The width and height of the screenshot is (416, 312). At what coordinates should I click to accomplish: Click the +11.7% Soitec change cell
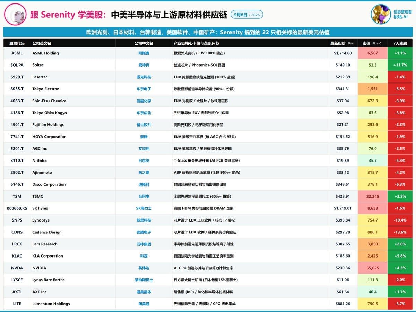coord(400,65)
